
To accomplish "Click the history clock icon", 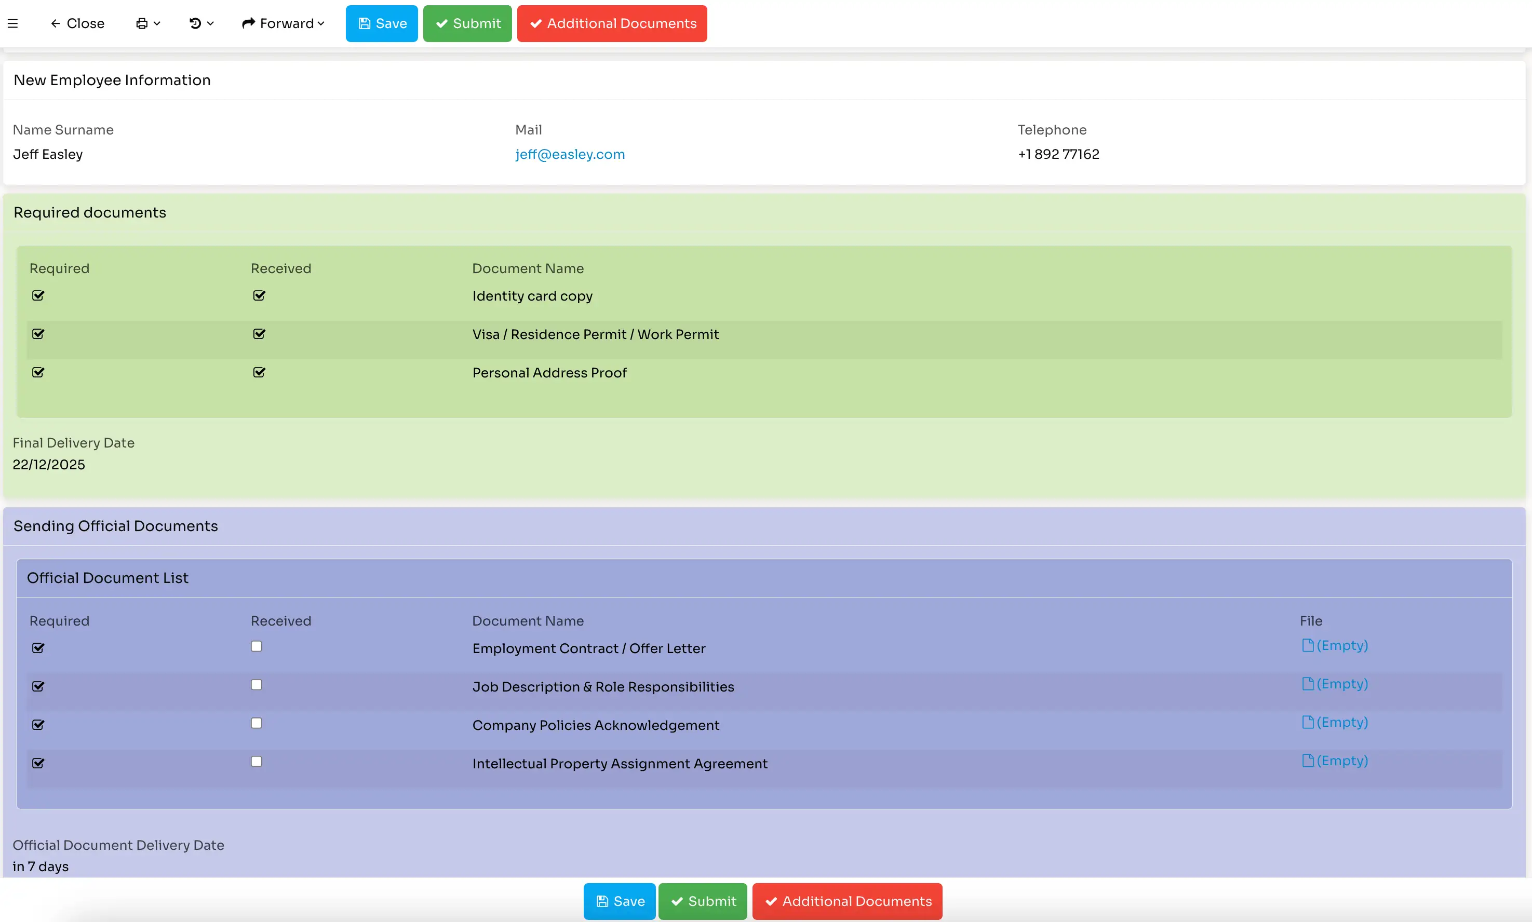I will pos(195,23).
